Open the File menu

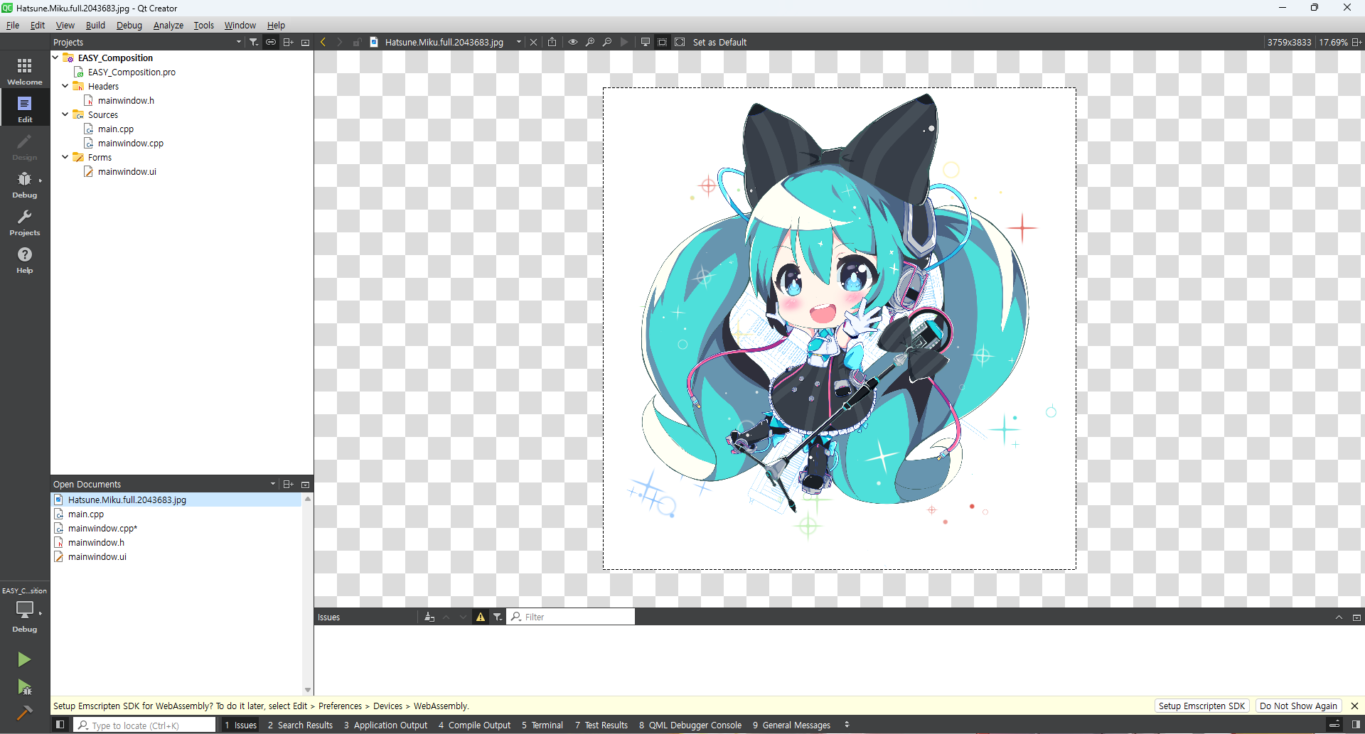pyautogui.click(x=13, y=25)
